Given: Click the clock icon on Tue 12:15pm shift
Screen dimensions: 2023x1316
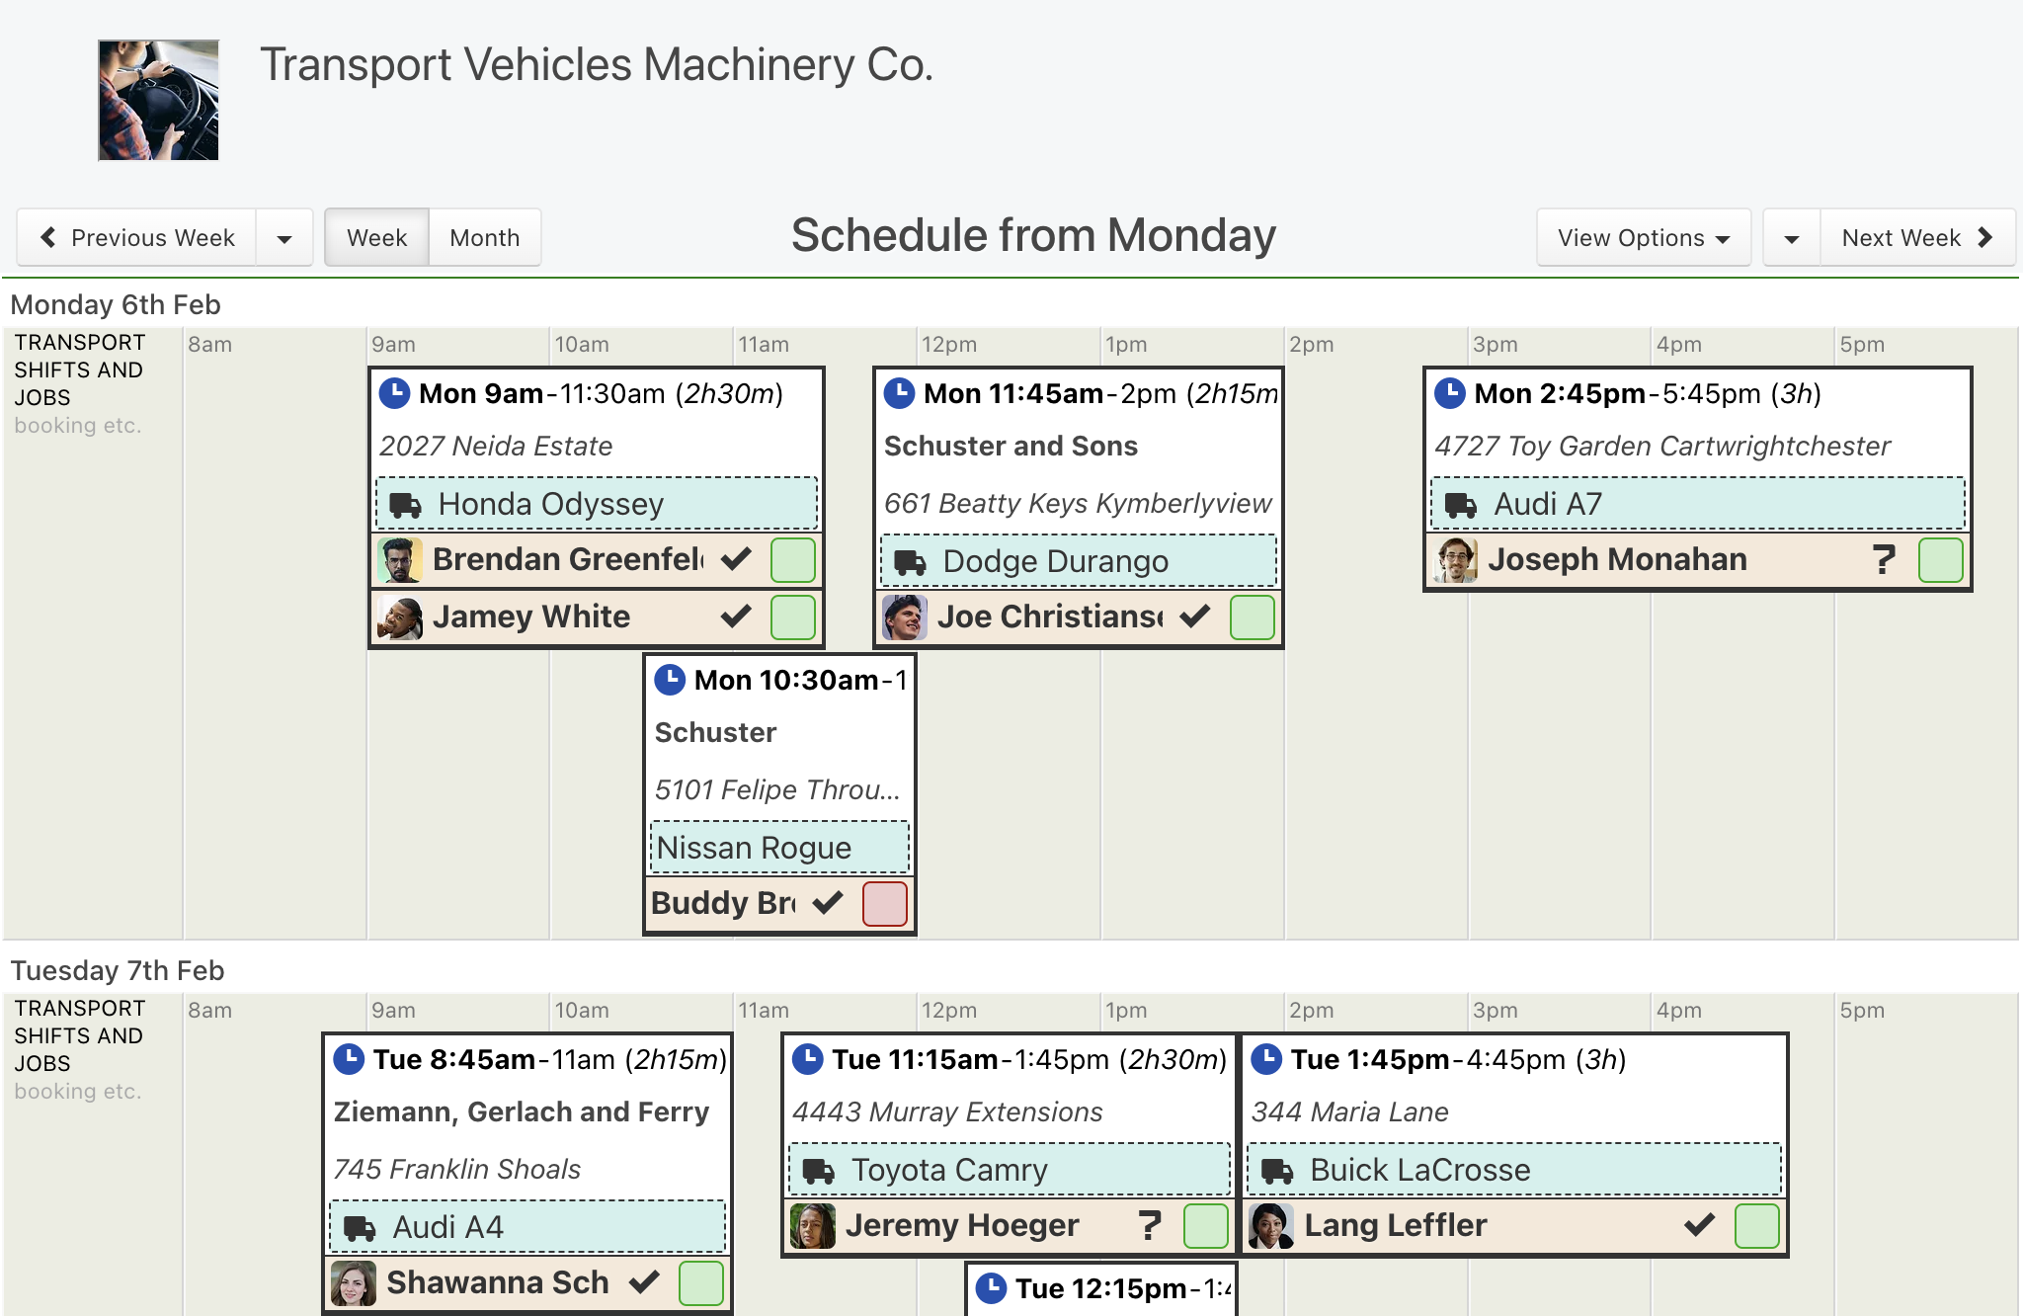Looking at the screenshot, I should pyautogui.click(x=991, y=1288).
